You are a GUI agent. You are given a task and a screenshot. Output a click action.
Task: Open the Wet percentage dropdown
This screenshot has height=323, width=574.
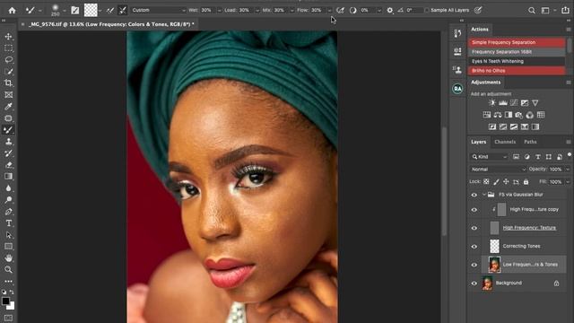click(219, 11)
